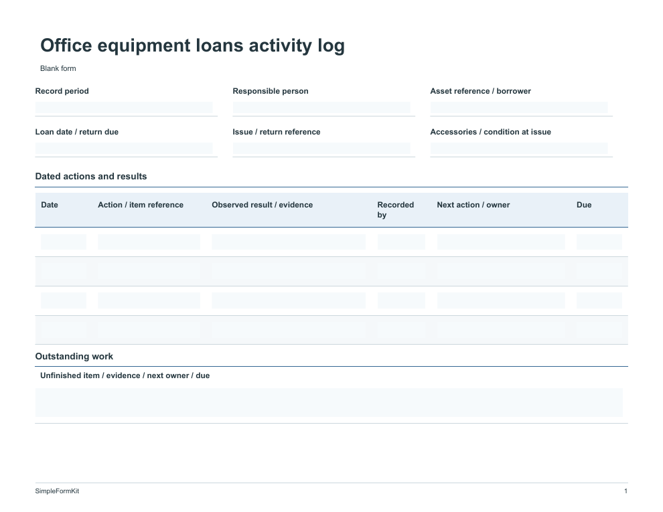Click the page number 1 in footer
This screenshot has width=663, height=512.
(625, 491)
